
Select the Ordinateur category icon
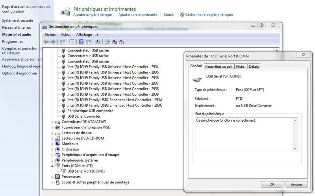(x=57, y=150)
